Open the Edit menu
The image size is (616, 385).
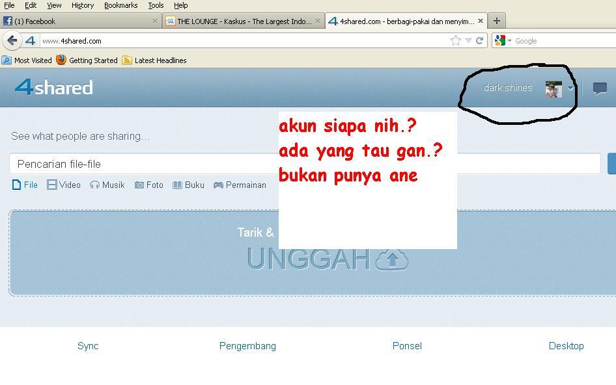pyautogui.click(x=30, y=5)
